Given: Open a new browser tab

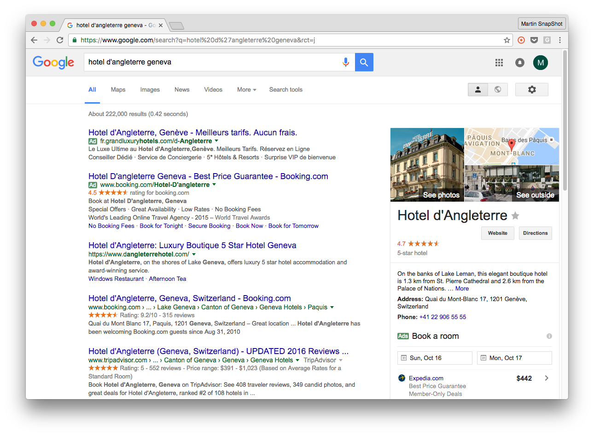Looking at the screenshot, I should [x=176, y=25].
